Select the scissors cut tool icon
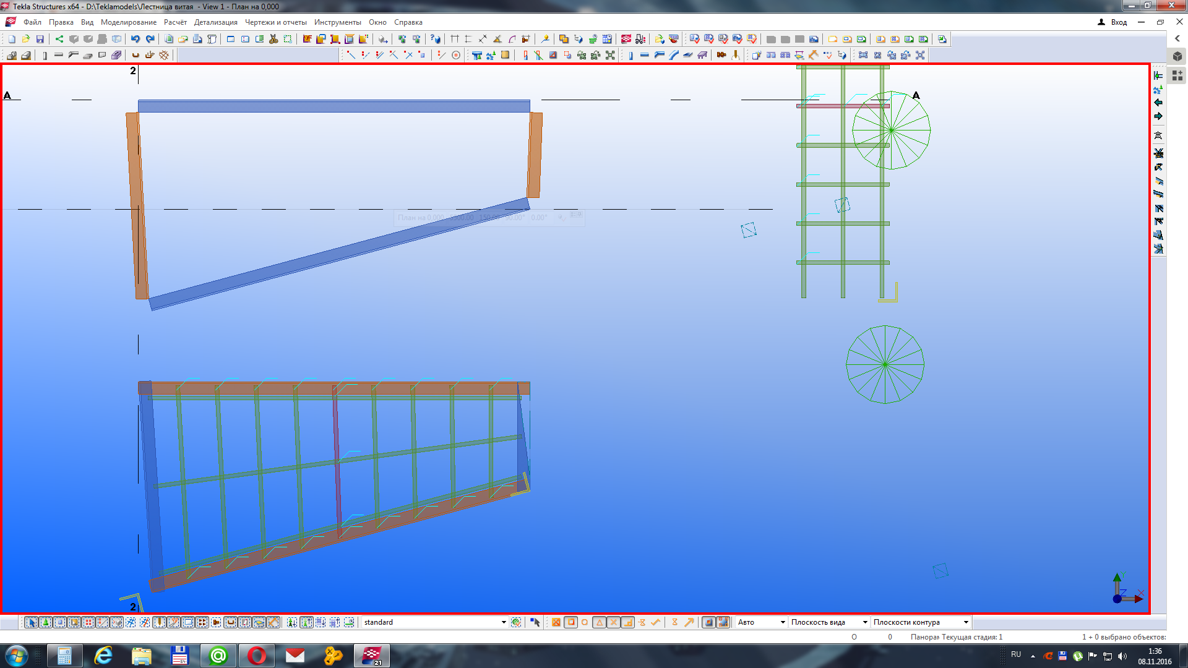This screenshot has width=1188, height=668. [x=273, y=39]
